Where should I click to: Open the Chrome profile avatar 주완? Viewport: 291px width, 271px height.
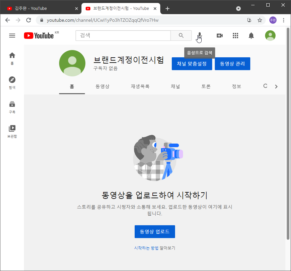[x=273, y=20]
